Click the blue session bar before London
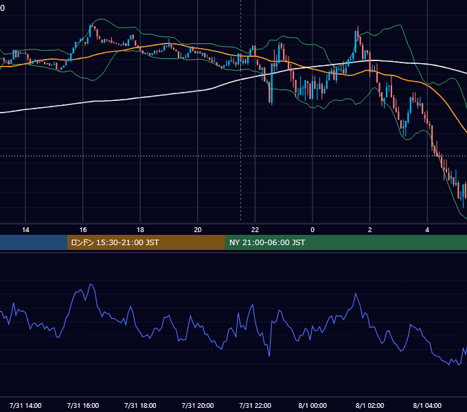The height and width of the screenshot is (412, 467). [34, 242]
